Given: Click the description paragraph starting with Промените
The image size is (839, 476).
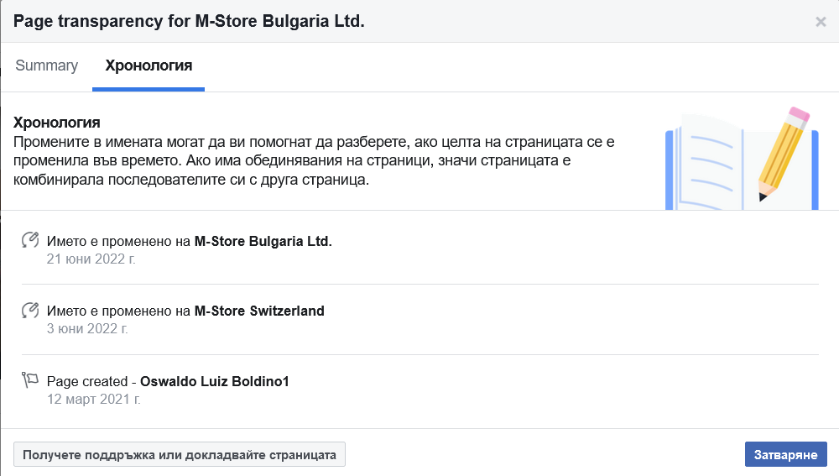Looking at the screenshot, I should (315, 161).
